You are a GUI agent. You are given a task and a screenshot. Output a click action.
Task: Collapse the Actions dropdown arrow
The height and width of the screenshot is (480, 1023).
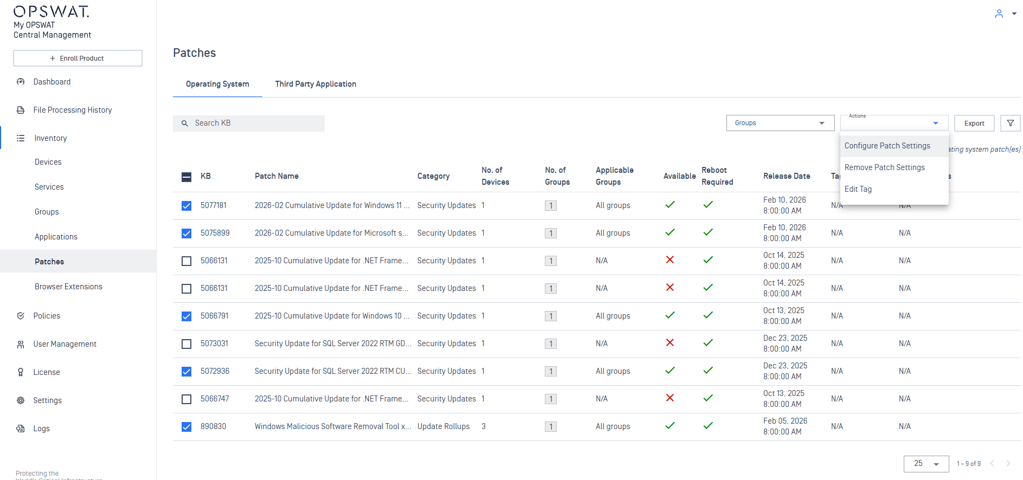coord(935,124)
